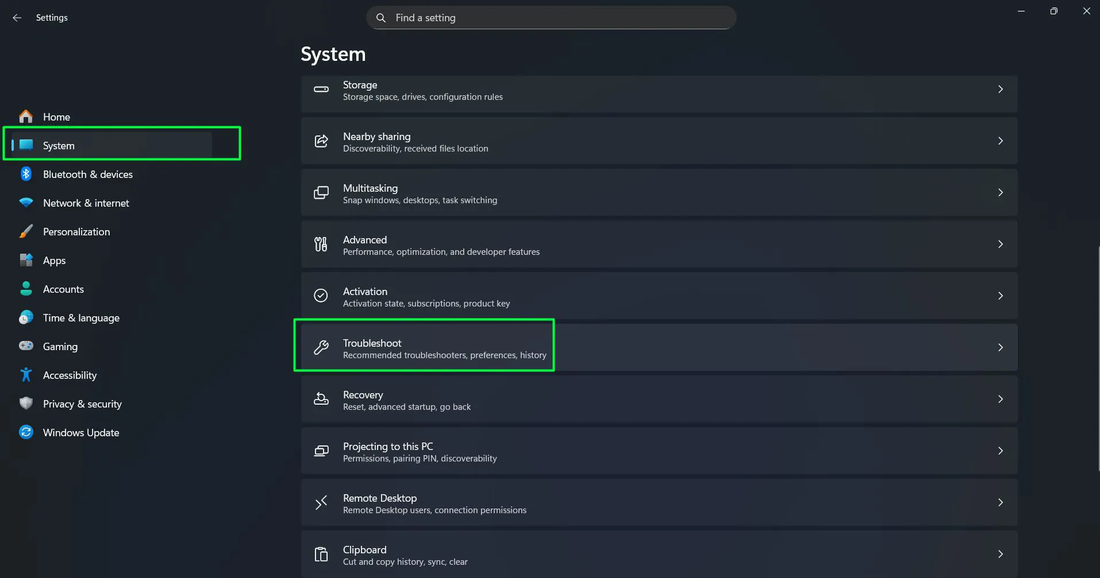Click the Gaming controller icon
Screen dimensions: 1100x578
point(26,346)
